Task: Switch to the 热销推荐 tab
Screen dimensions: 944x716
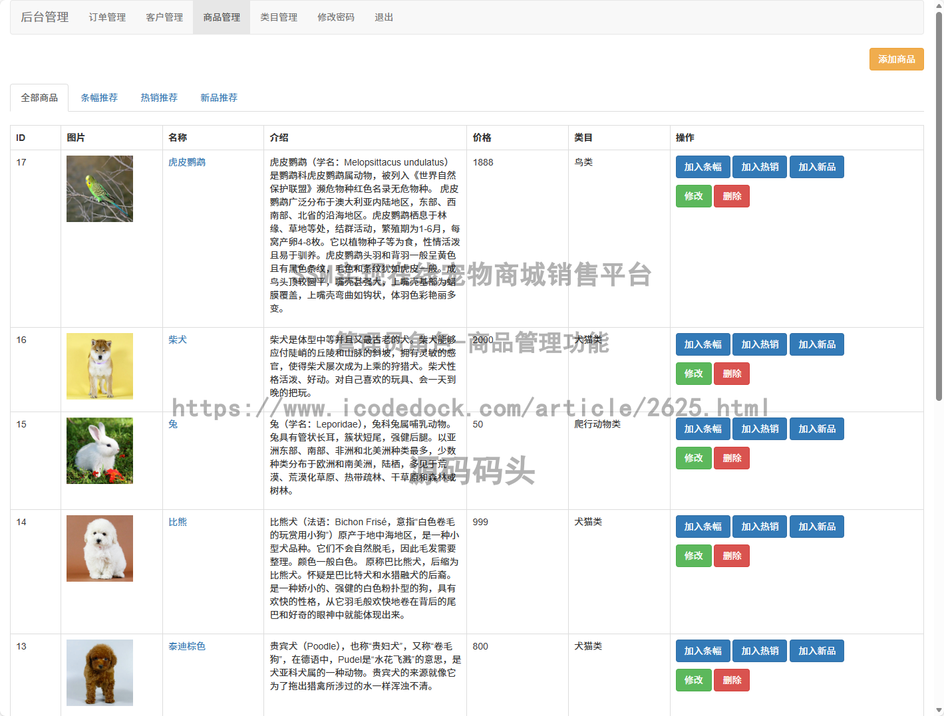Action: click(159, 98)
